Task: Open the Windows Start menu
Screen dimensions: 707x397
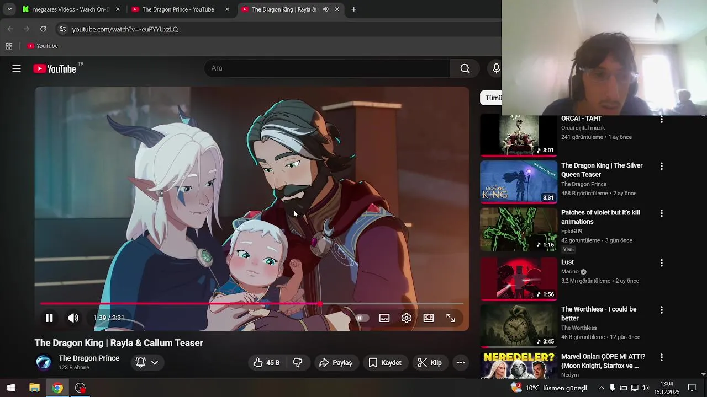Action: (x=11, y=388)
